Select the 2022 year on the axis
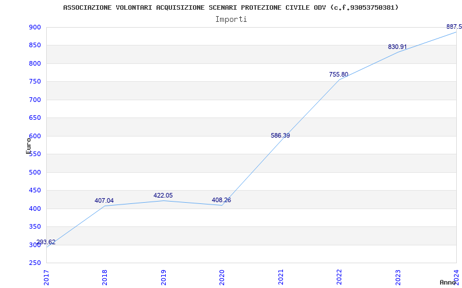 tap(339, 276)
